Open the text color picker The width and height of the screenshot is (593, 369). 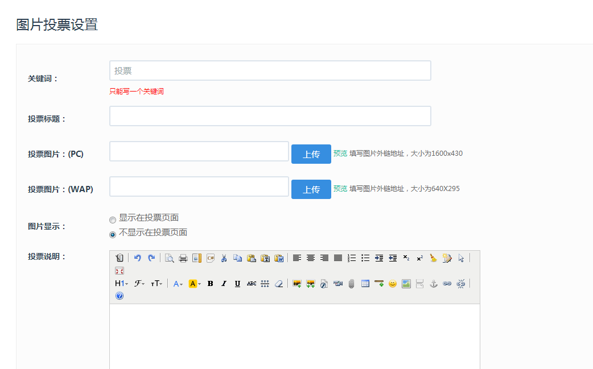(x=178, y=284)
